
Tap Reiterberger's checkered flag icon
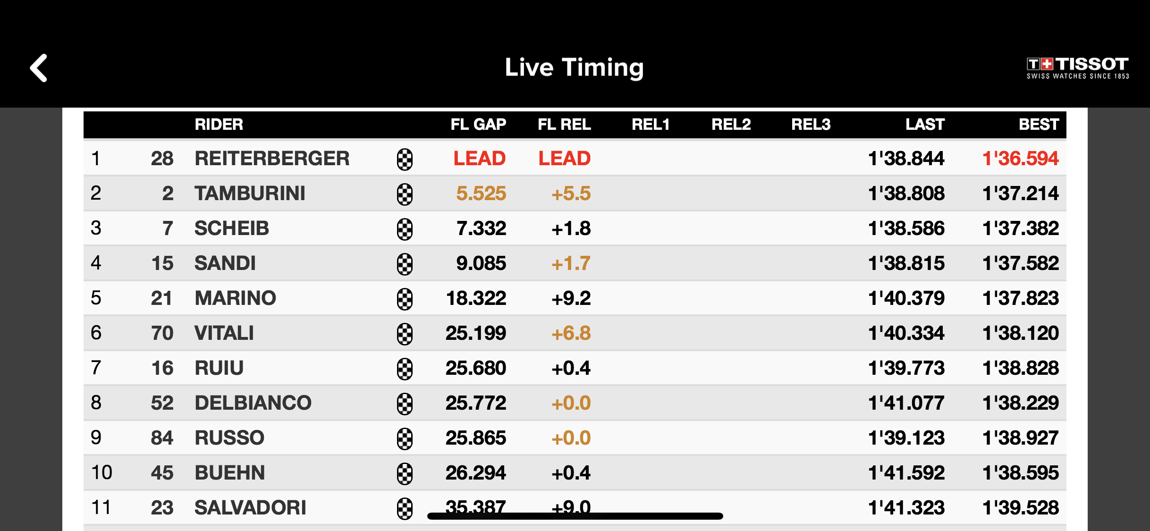click(405, 159)
